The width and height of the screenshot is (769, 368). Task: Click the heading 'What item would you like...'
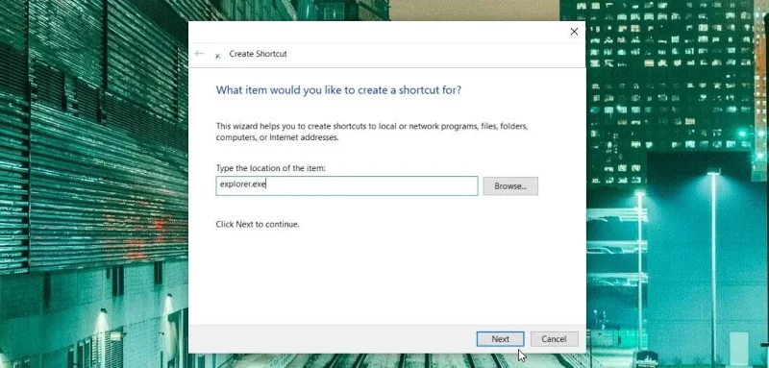point(338,90)
